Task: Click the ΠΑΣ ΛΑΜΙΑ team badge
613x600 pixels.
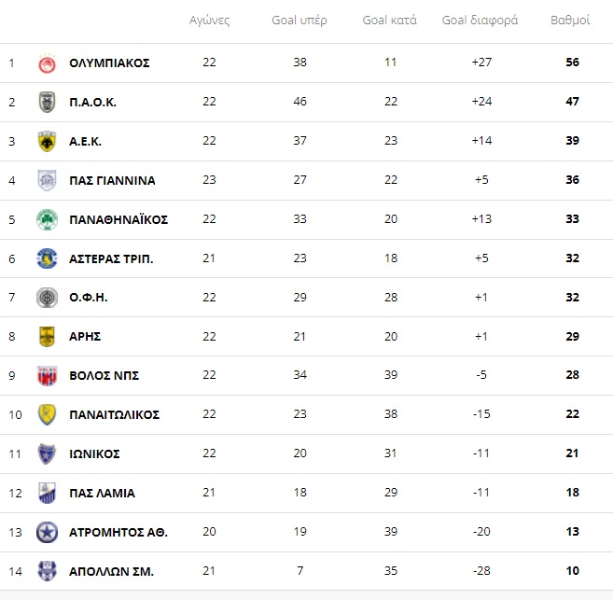Action: (47, 493)
